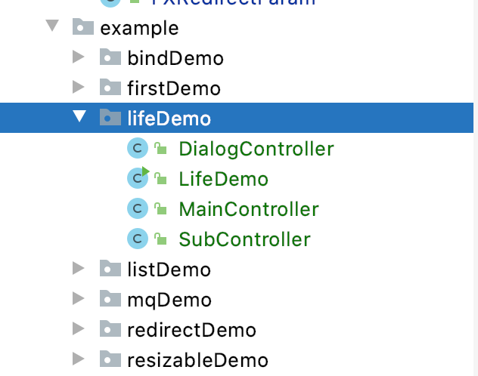Click the bindDemo package folder icon
Screen dimensions: 478x376
(x=110, y=58)
